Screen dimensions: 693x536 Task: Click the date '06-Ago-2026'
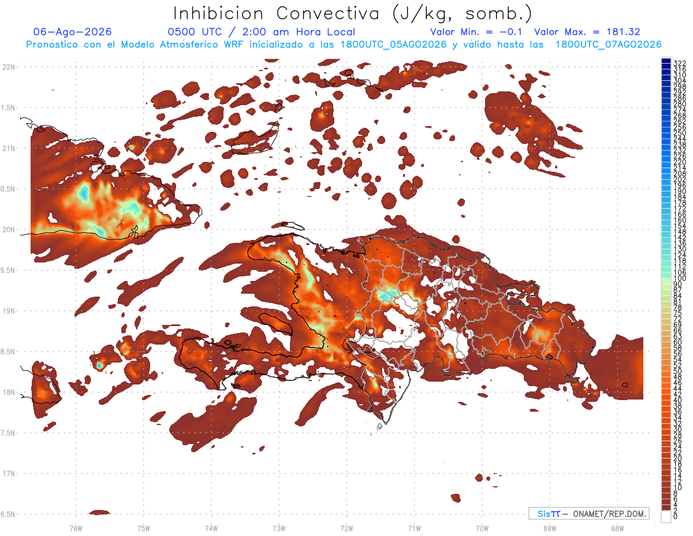[x=73, y=32]
